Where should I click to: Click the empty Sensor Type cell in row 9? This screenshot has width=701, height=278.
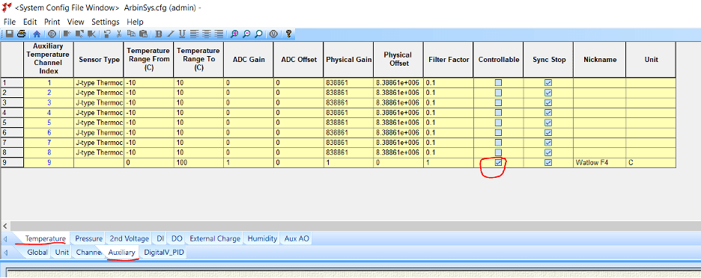(99, 163)
